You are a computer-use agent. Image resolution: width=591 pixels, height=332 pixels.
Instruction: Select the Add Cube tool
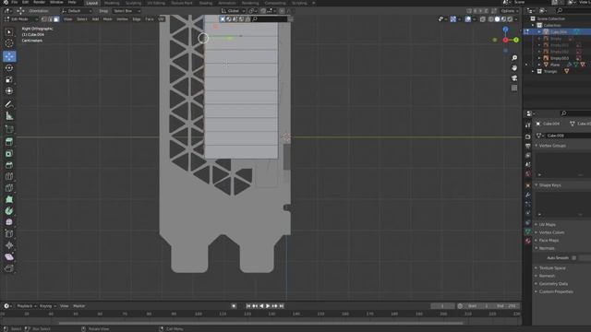coord(9,129)
